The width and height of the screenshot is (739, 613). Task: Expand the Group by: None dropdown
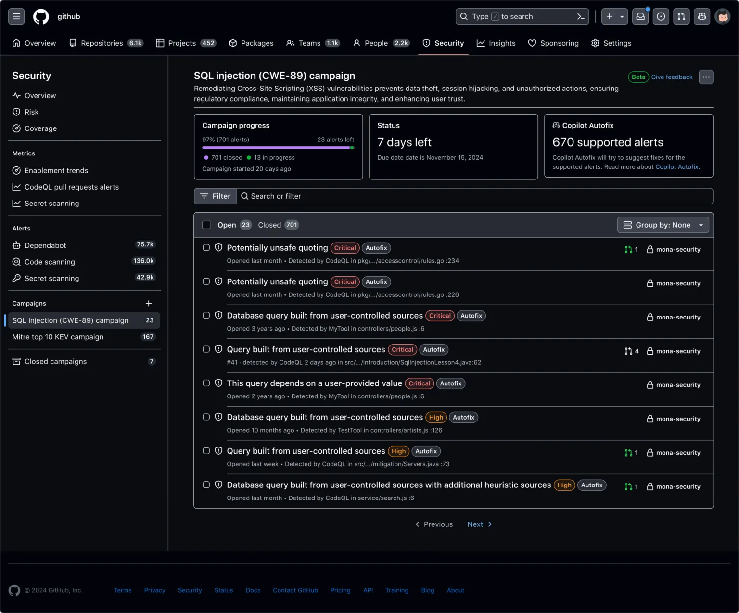pyautogui.click(x=663, y=225)
